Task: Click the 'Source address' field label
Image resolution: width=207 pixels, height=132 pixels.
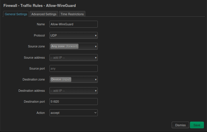Action: click(34, 58)
